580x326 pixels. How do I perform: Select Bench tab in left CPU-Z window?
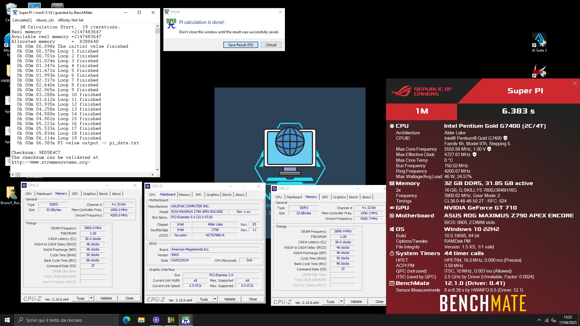click(x=103, y=194)
